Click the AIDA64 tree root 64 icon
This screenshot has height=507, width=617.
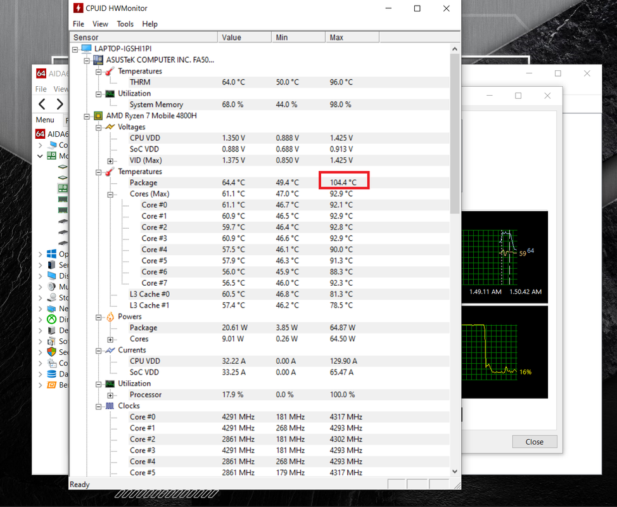[40, 134]
